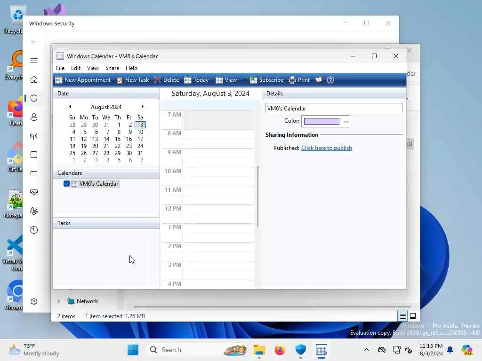
Task: Open Account protection icon in Windows Security
Action: [x=34, y=117]
